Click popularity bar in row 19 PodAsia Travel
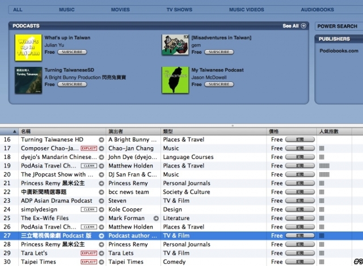Viewport: 363px width, 266px height. point(324,166)
